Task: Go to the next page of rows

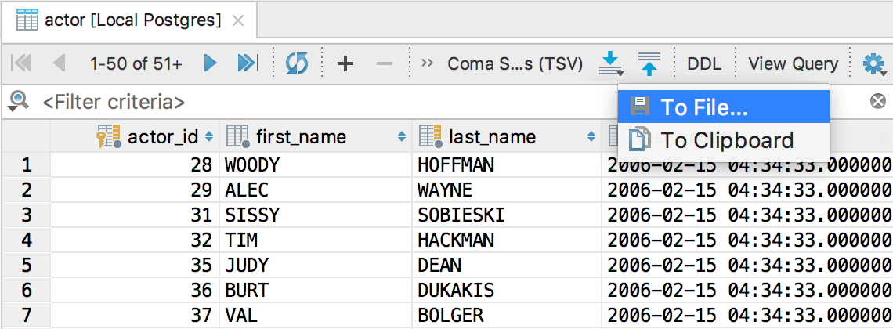Action: pos(210,63)
